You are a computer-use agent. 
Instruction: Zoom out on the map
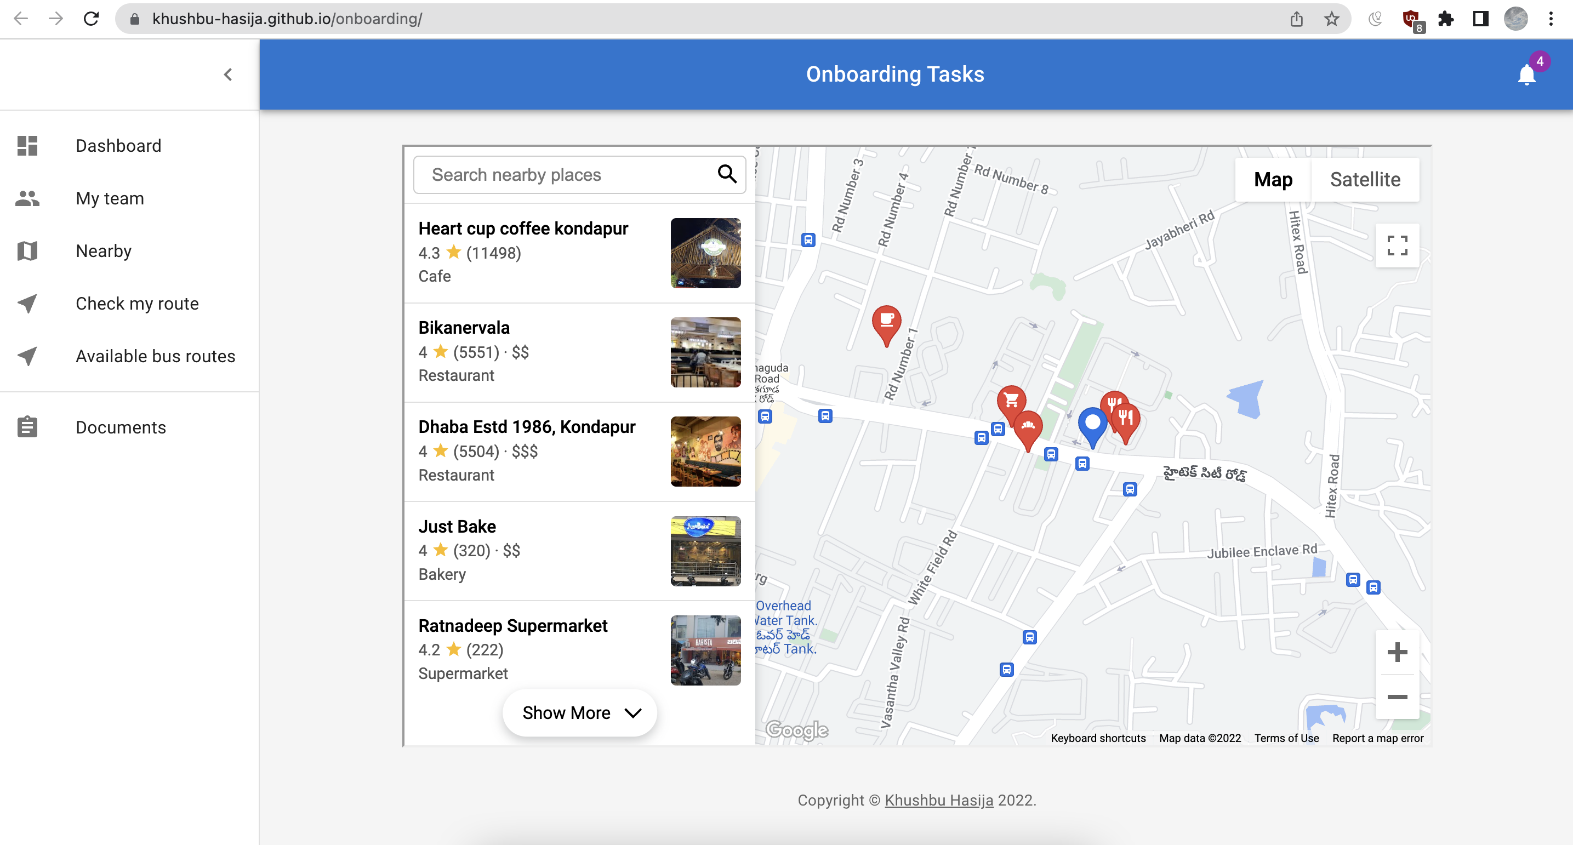[x=1397, y=696]
